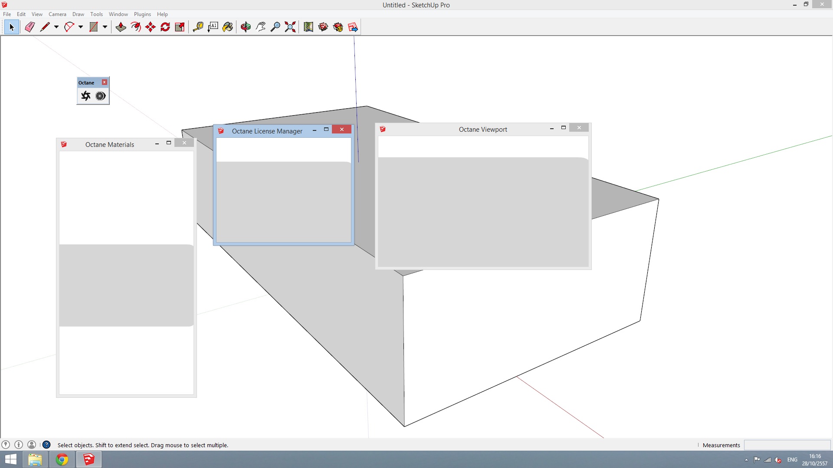Activate the Pan hand tool
This screenshot has width=833, height=468.
[x=260, y=27]
